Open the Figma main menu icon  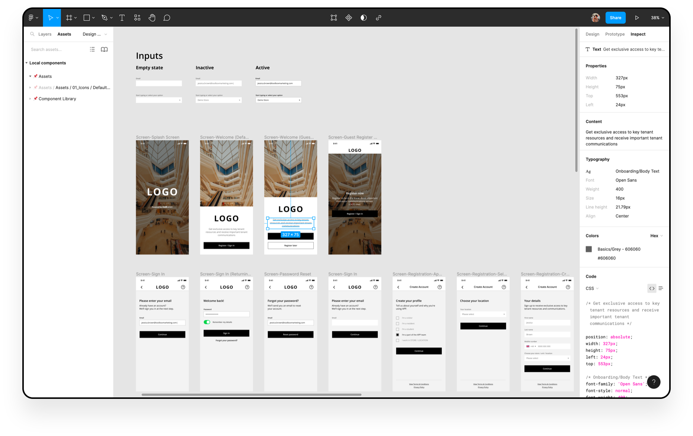point(31,17)
